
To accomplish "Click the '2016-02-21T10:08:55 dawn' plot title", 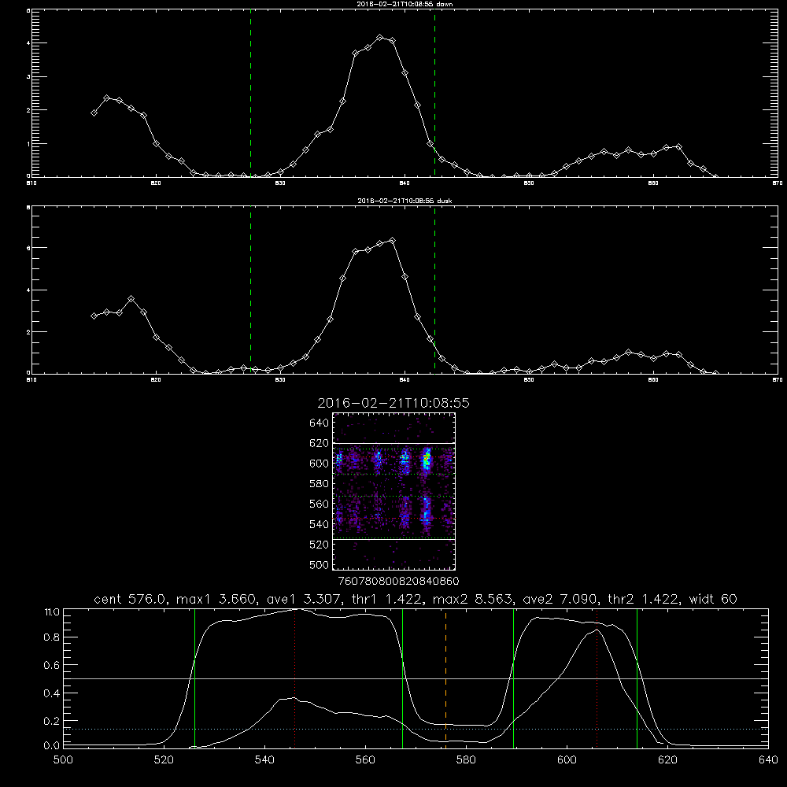I will point(405,3).
